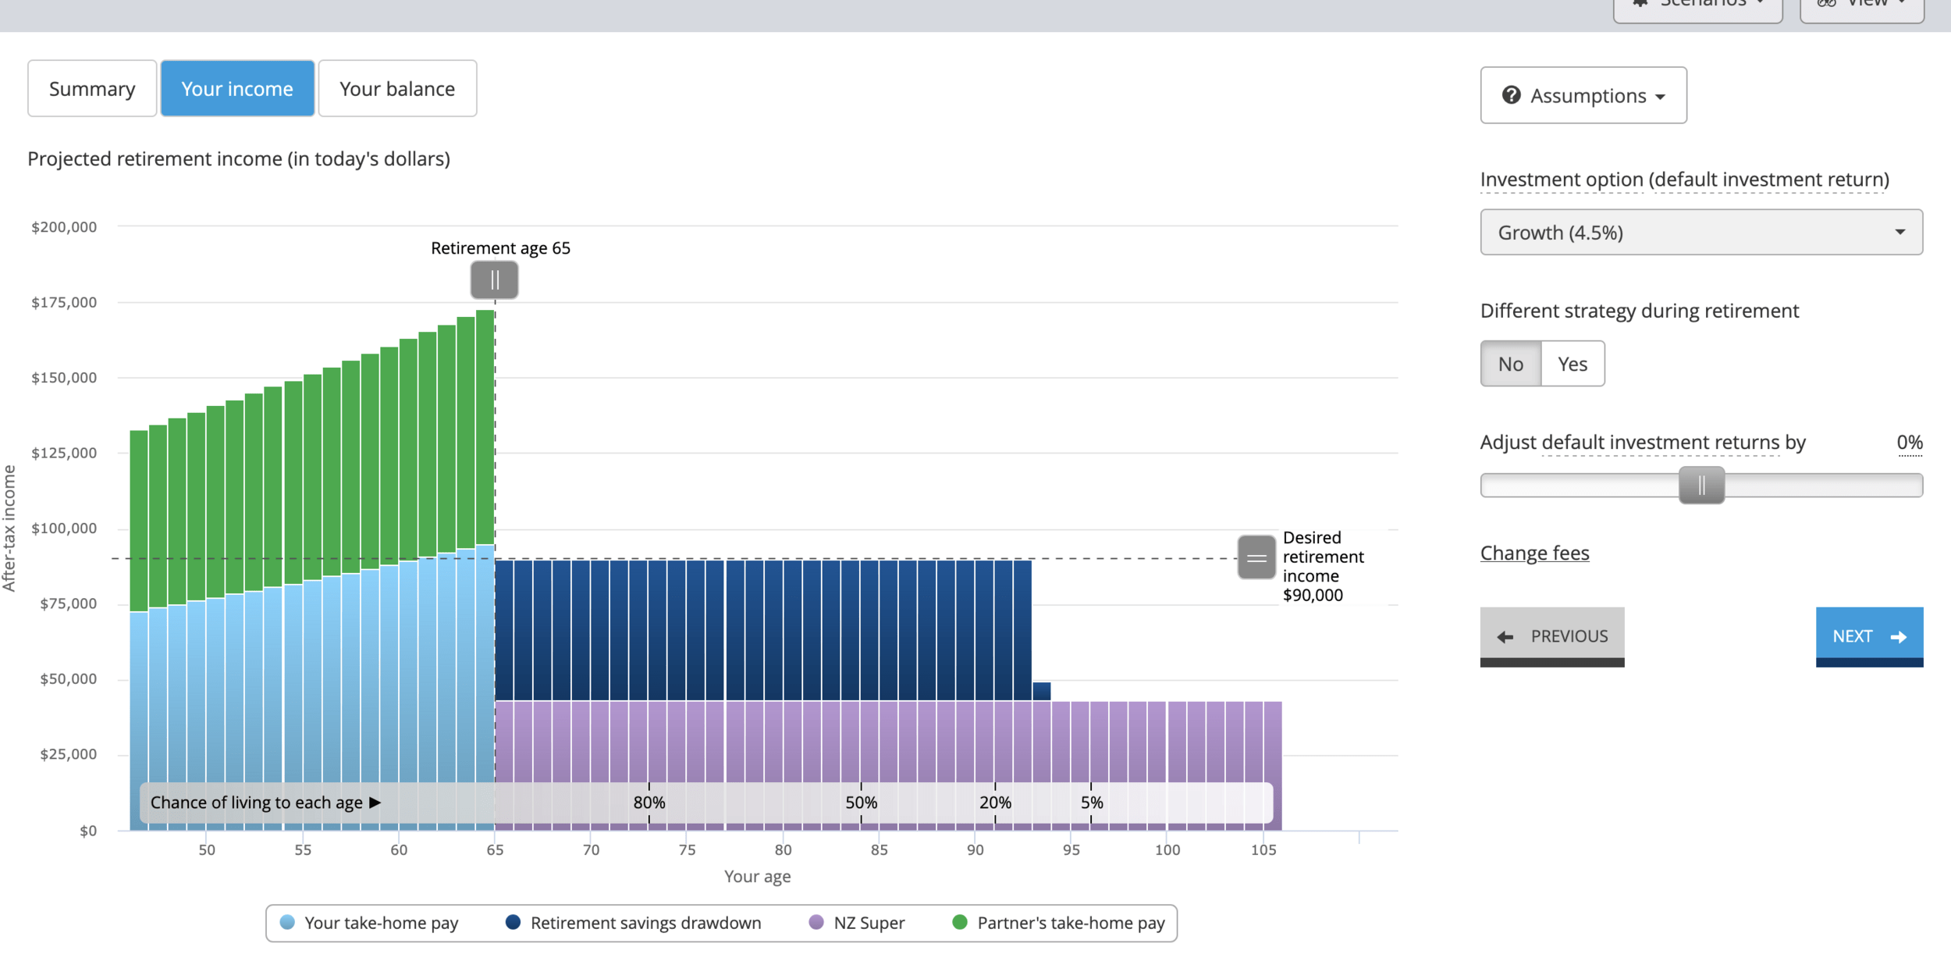The image size is (1951, 961).
Task: Click the left arrow icon on Previous
Action: pyautogui.click(x=1505, y=637)
